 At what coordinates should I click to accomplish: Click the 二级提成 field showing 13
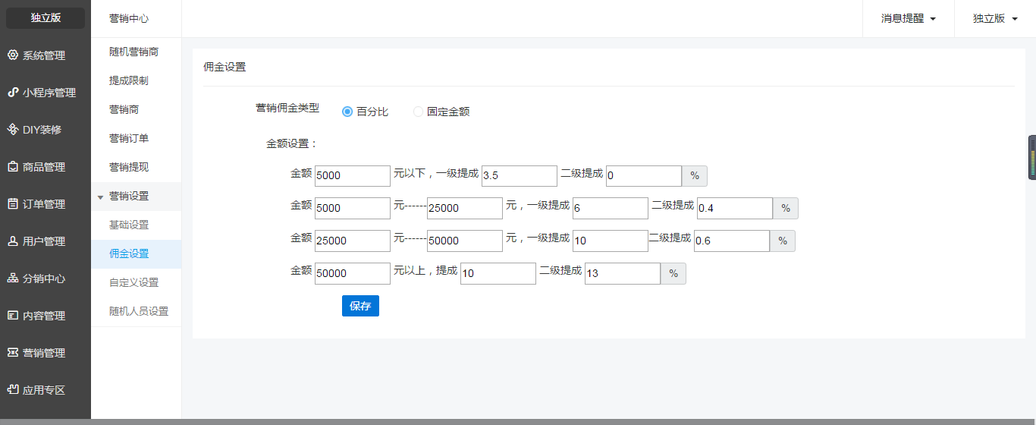pos(623,273)
